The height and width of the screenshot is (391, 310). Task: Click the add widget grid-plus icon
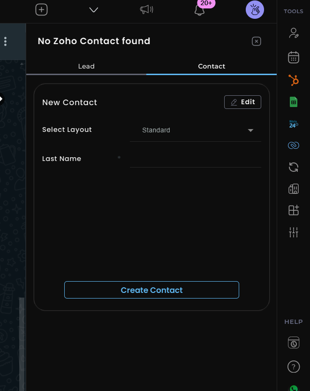tap(294, 210)
